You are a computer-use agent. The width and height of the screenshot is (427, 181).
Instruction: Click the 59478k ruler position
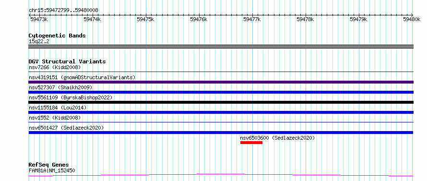click(305, 19)
